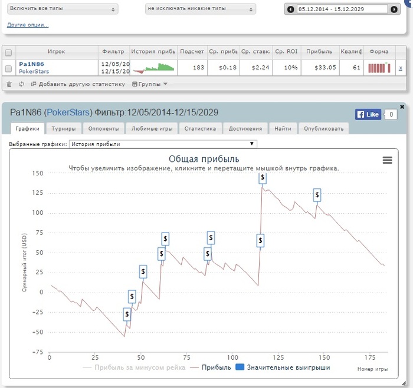This screenshot has width=413, height=388.
Task: Open the Включить все типы dropdown
Action: pos(63,9)
